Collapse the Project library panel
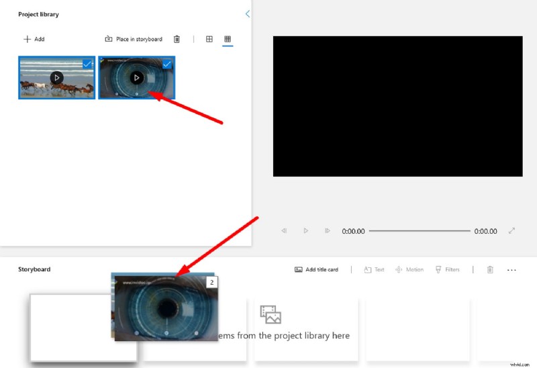The height and width of the screenshot is (368, 537). click(247, 13)
